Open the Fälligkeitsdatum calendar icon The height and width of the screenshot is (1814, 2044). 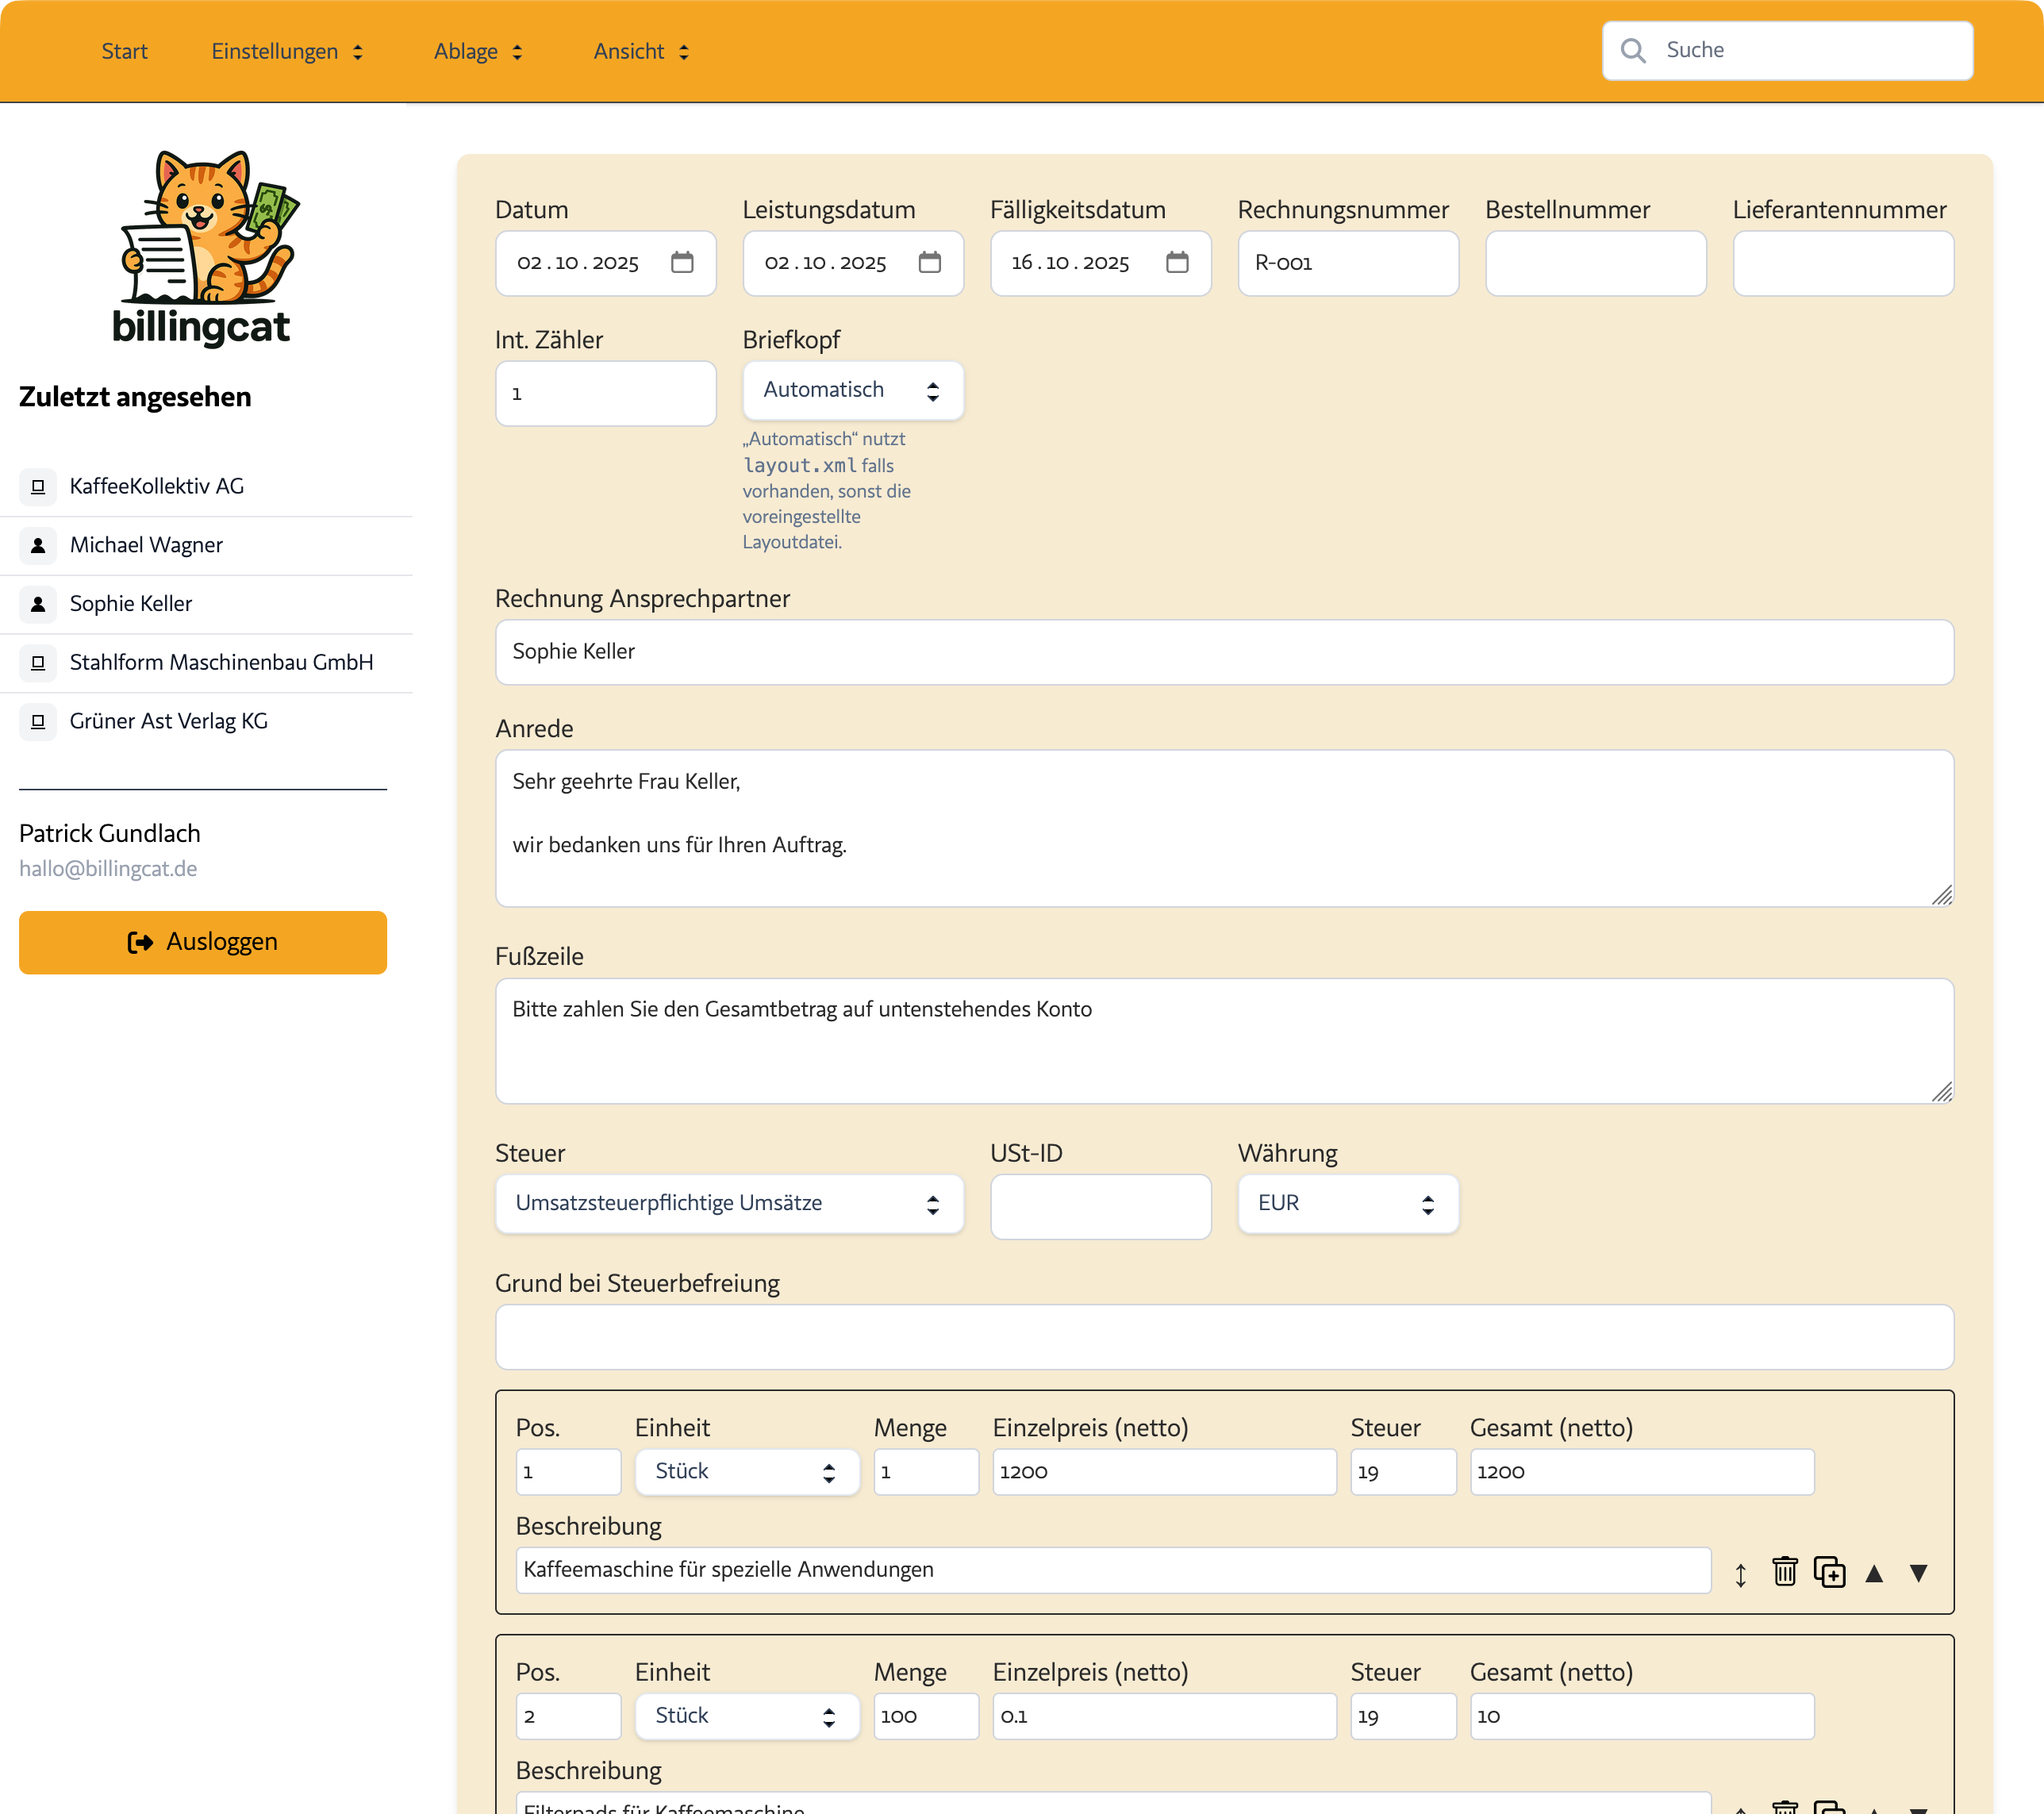1177,262
